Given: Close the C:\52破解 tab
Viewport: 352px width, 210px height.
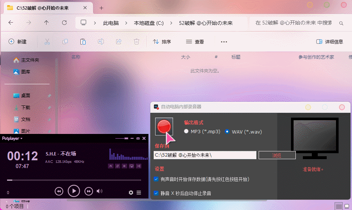Looking at the screenshot, I should point(85,8).
